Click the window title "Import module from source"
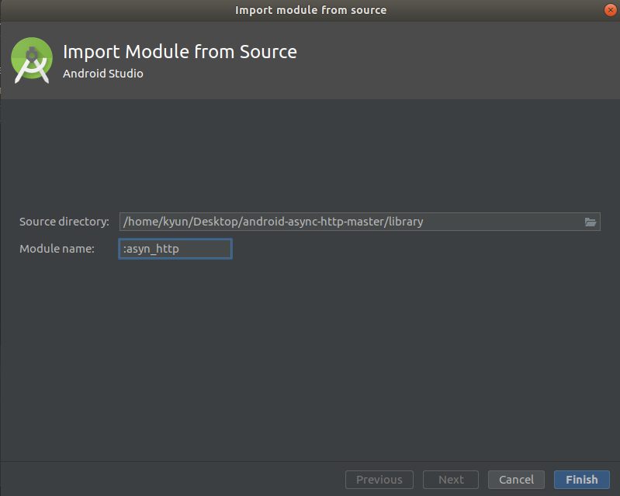This screenshot has height=496, width=620. point(310,10)
